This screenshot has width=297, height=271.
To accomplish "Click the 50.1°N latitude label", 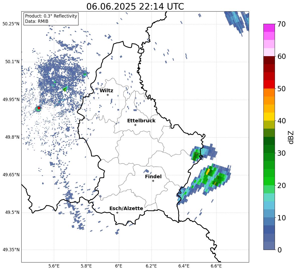I will (13, 62).
